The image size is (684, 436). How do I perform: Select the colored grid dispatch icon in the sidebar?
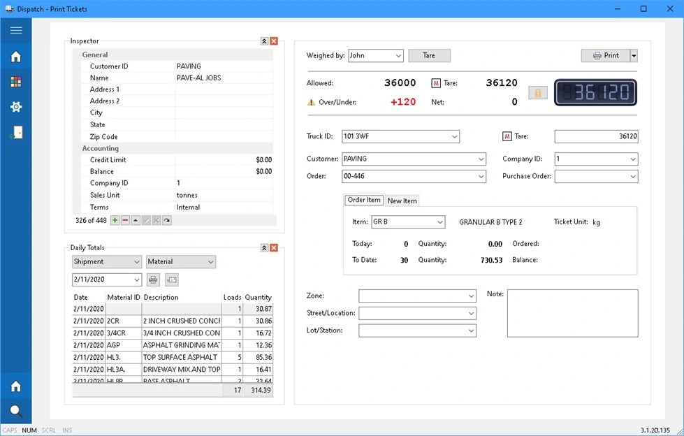click(x=15, y=82)
